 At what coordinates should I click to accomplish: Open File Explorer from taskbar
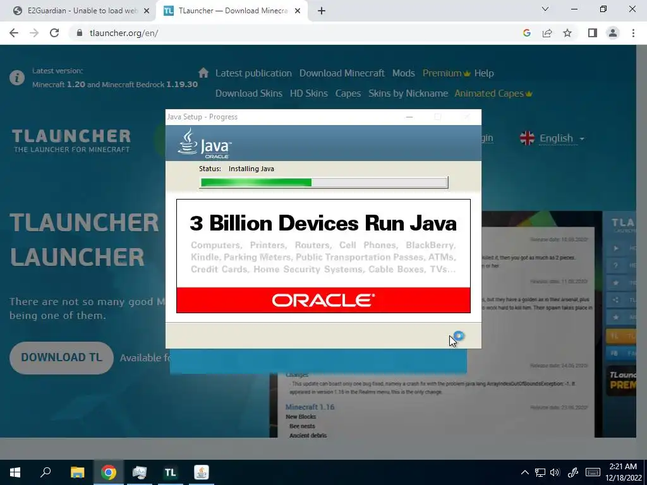[77, 472]
